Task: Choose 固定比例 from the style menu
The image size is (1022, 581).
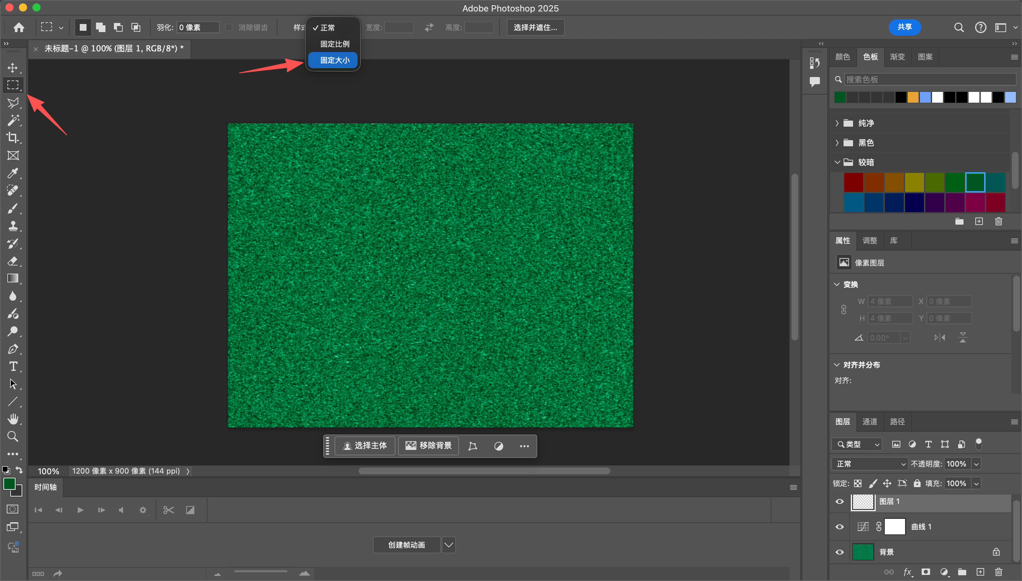Action: (333, 44)
